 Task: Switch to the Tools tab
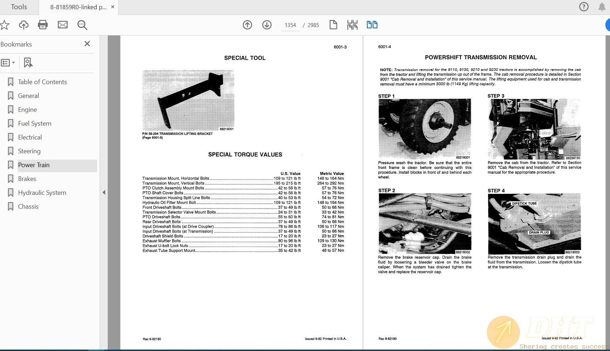tap(18, 7)
